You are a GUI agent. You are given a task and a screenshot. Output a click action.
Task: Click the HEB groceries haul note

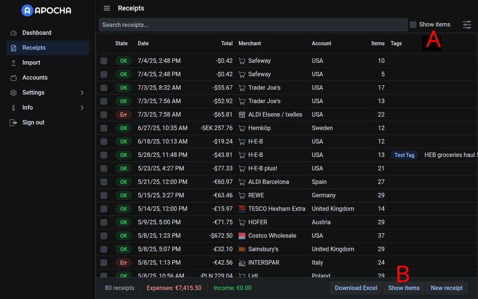pyautogui.click(x=451, y=155)
